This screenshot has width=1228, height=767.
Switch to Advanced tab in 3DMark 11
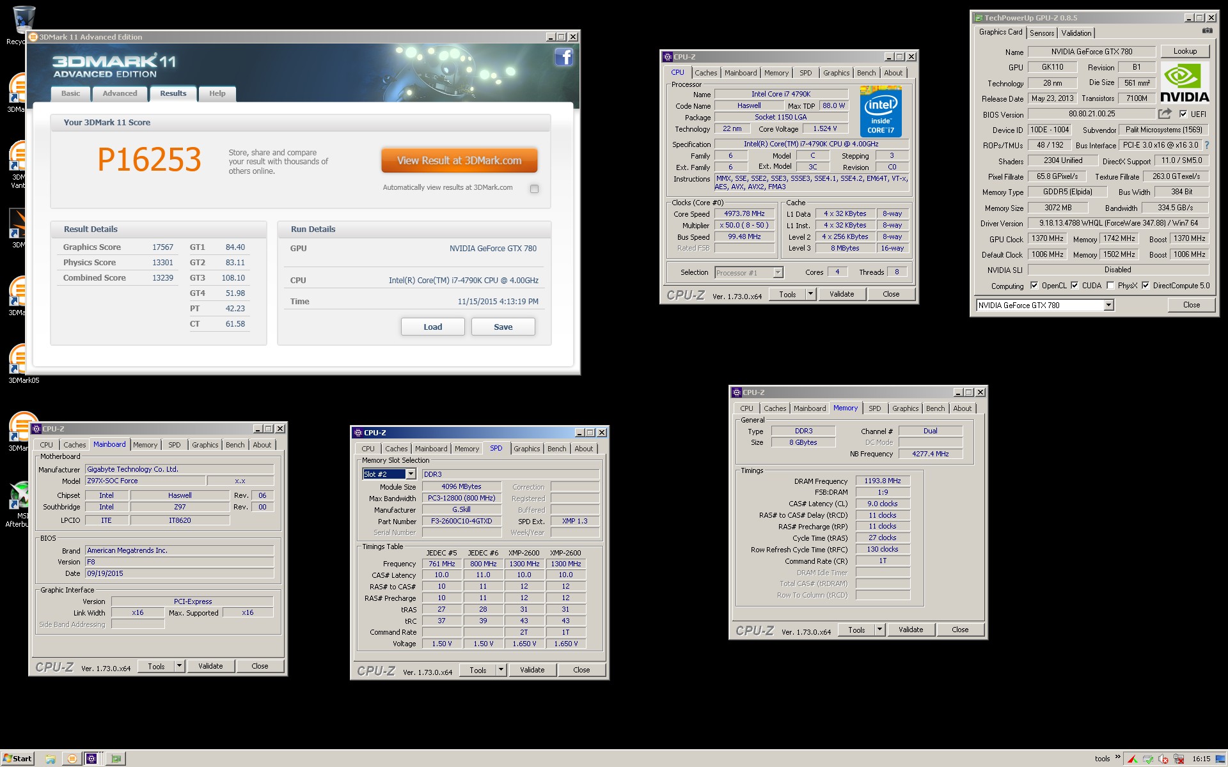pyautogui.click(x=120, y=93)
